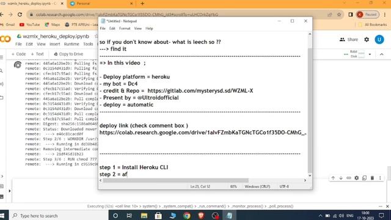Open Notepad View menu
This screenshot has height=220, width=391.
[x=137, y=29]
